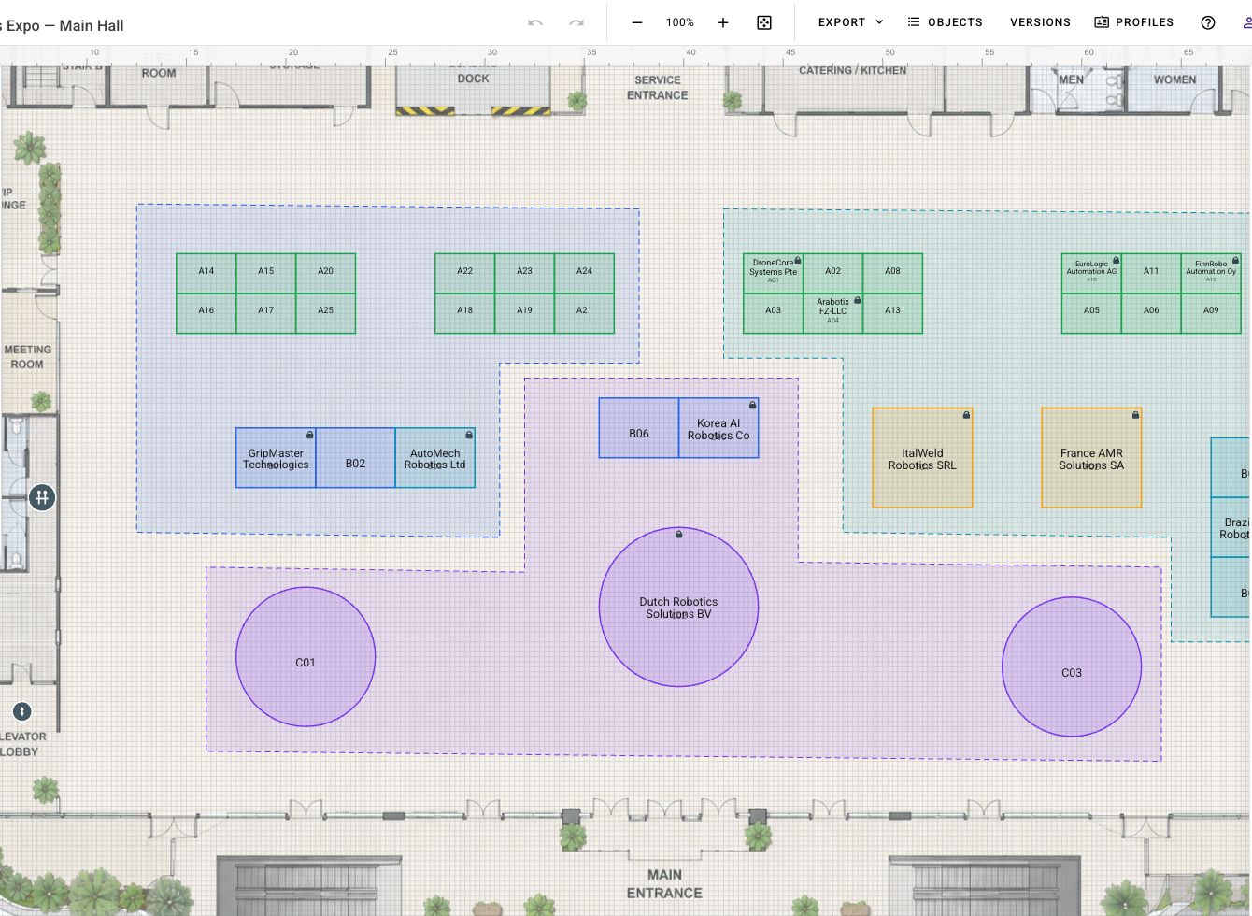Open the PROFILES panel
1252x916 pixels.
(1133, 22)
